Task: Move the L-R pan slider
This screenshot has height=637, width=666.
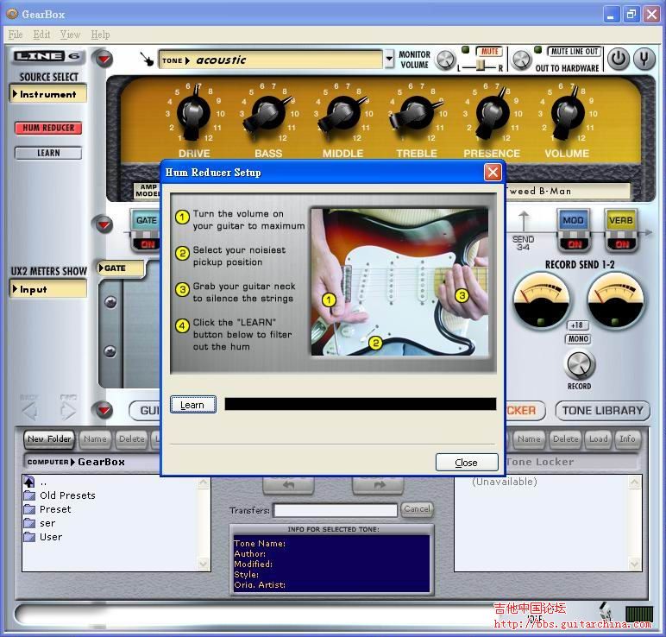Action: (480, 66)
